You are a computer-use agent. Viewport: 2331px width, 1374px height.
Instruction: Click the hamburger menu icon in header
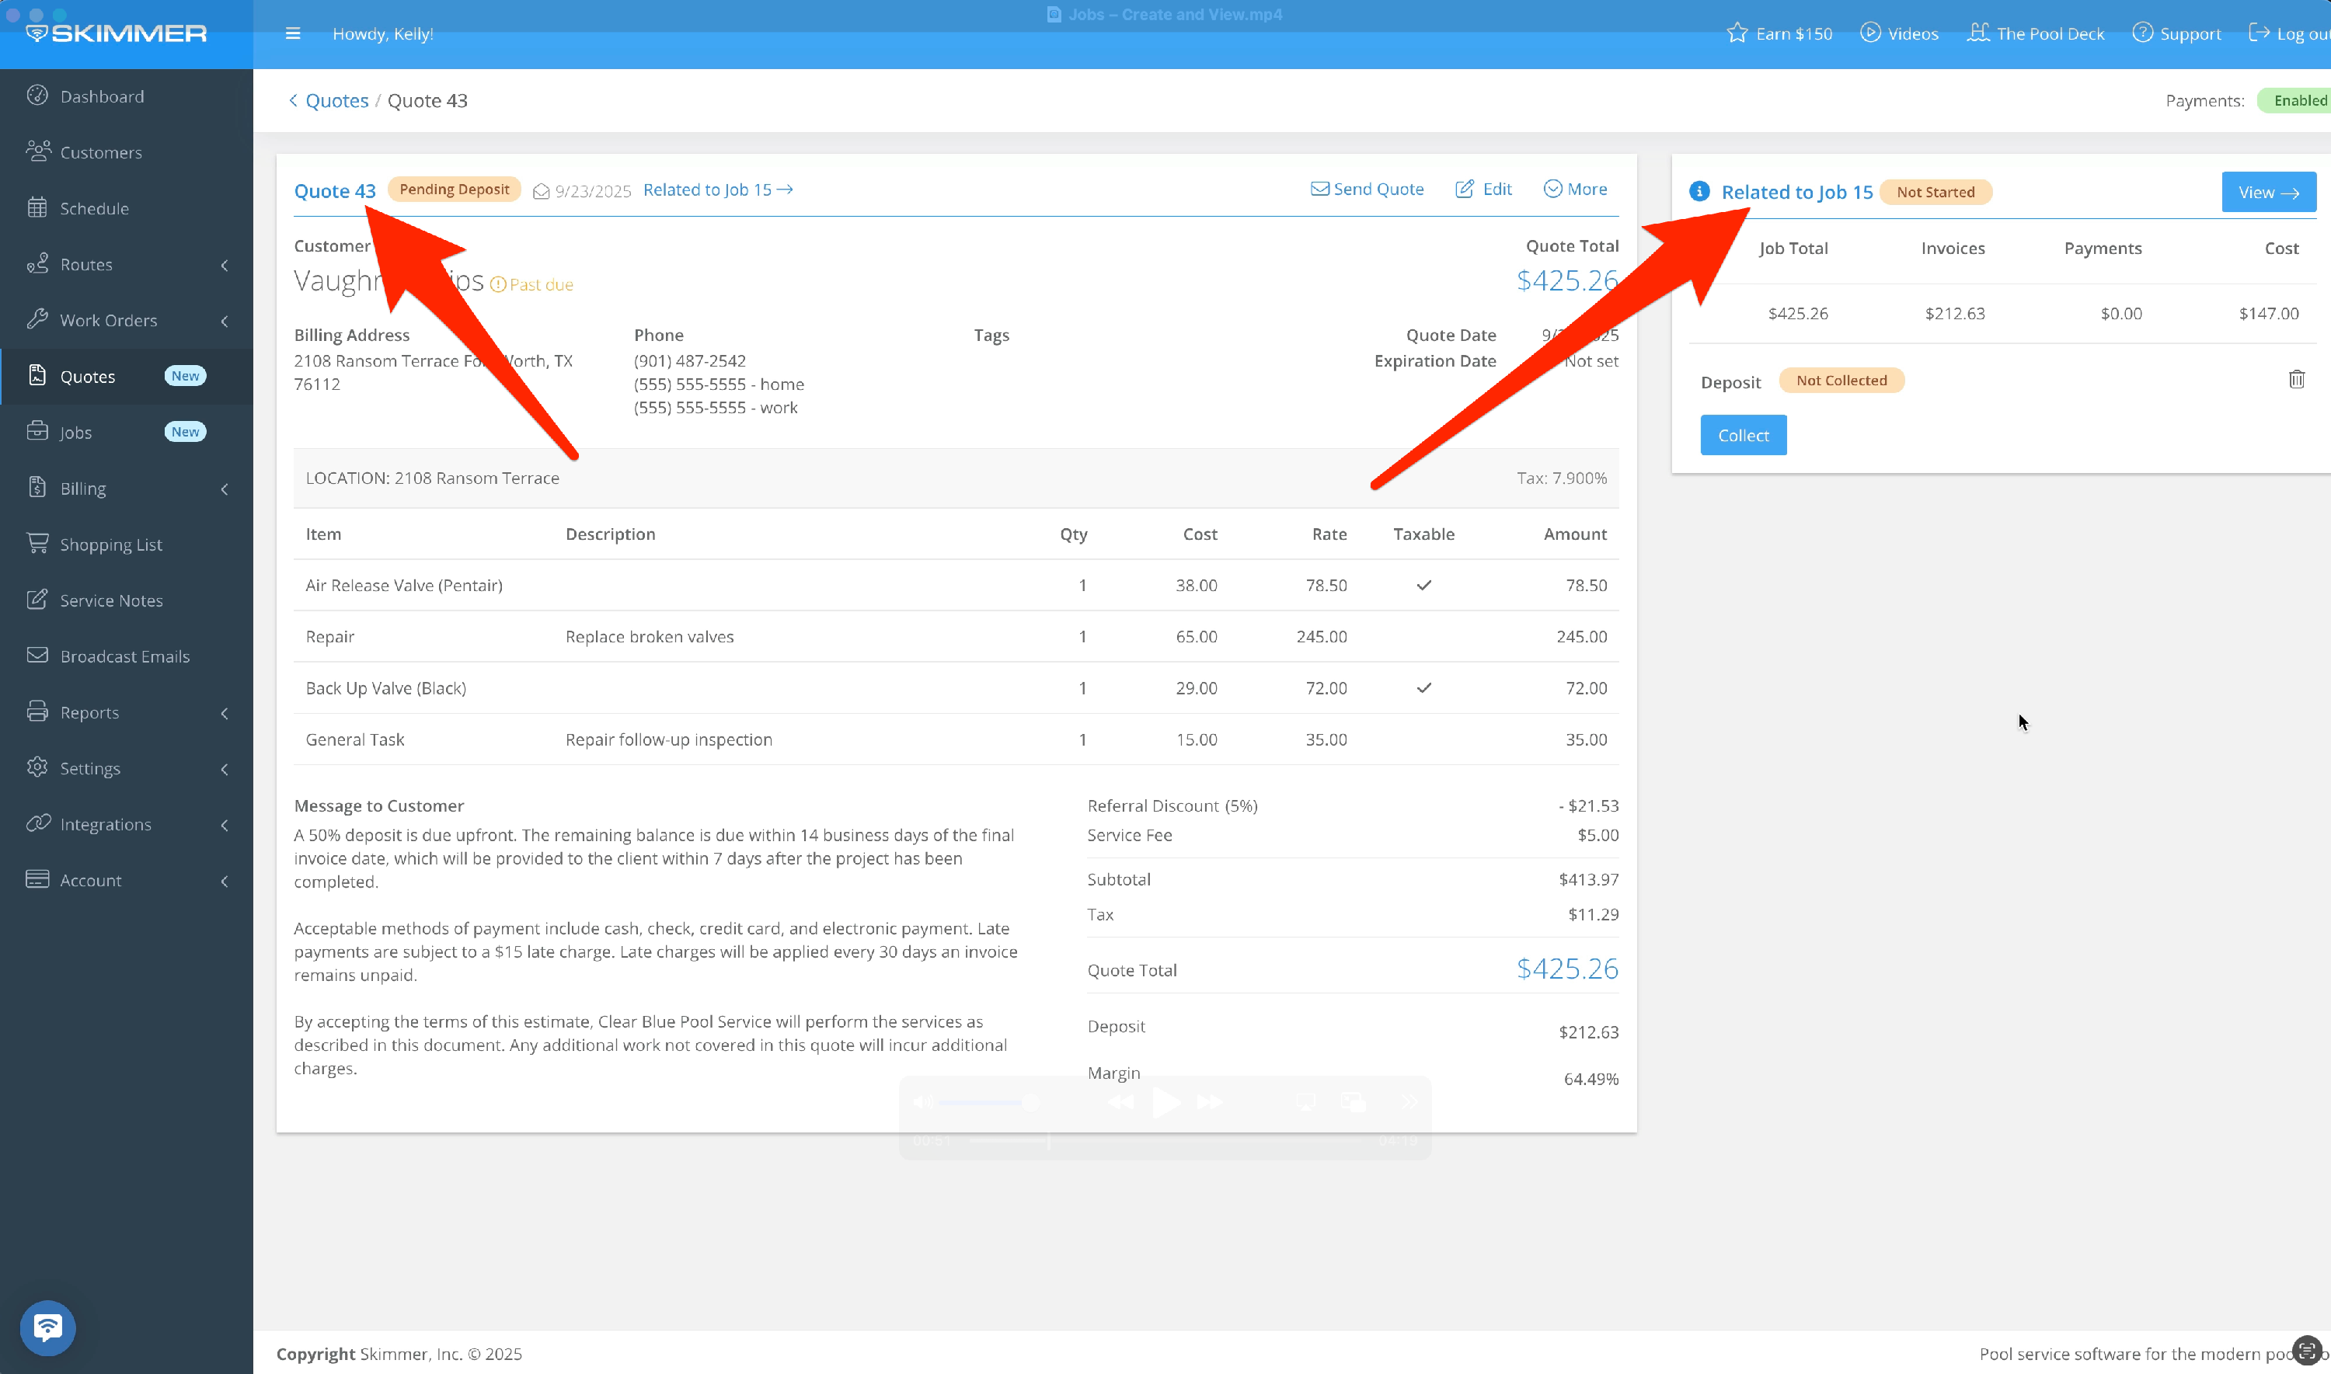[293, 33]
